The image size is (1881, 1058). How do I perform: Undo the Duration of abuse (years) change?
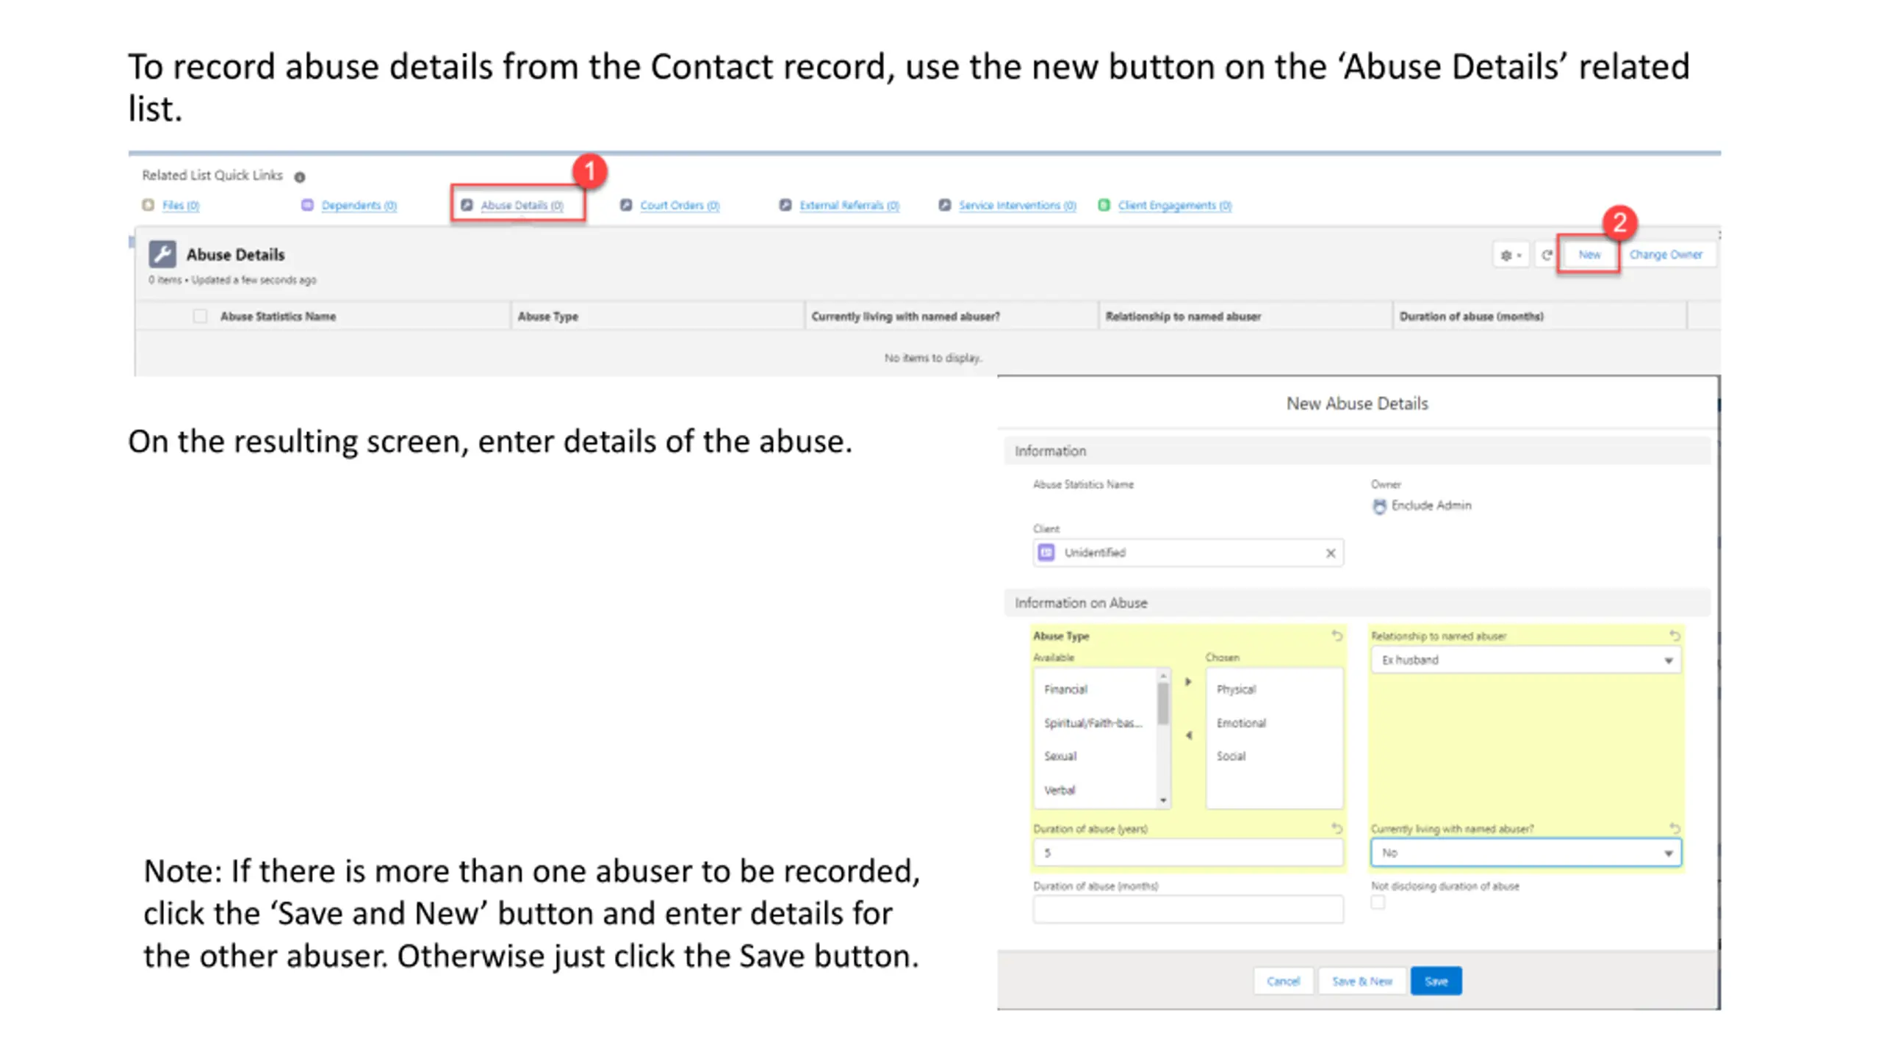click(1337, 829)
